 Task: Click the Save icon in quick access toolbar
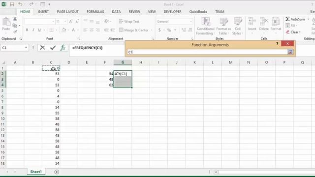(x=12, y=4)
